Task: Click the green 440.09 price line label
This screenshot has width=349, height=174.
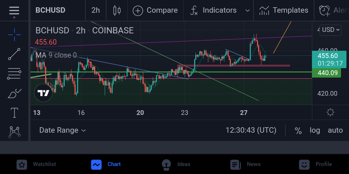Action: pos(326,73)
